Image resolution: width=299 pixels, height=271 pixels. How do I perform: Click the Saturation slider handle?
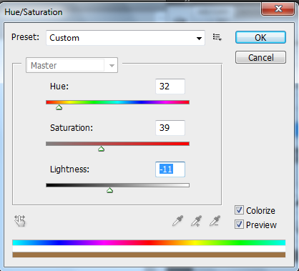(101, 149)
